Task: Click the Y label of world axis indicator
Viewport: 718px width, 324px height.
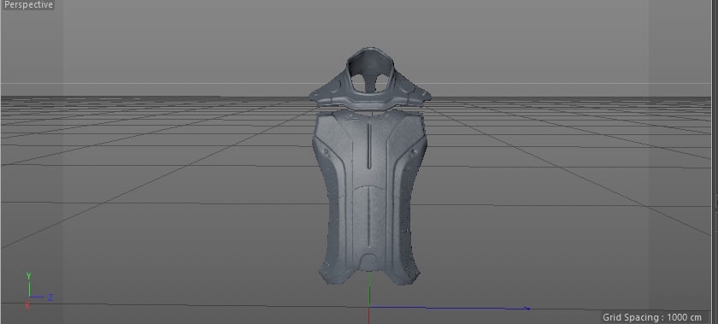Action: (29, 276)
